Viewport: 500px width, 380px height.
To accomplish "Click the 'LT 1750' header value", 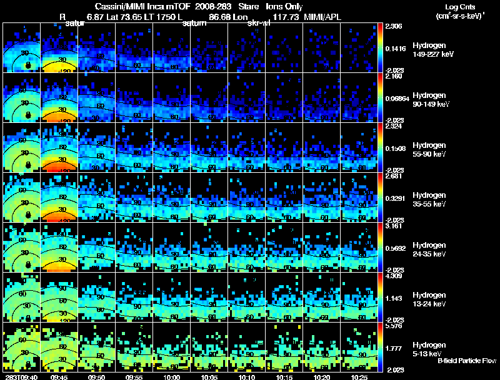I will pyautogui.click(x=159, y=17).
